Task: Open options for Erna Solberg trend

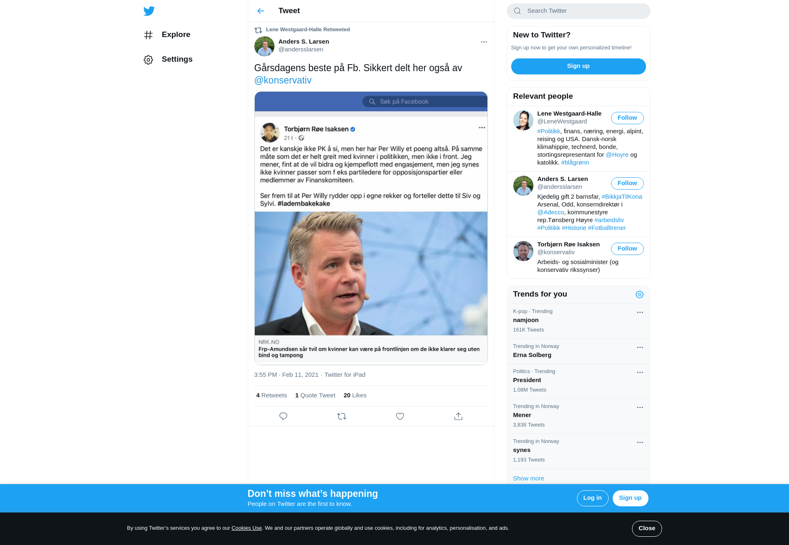Action: point(640,348)
